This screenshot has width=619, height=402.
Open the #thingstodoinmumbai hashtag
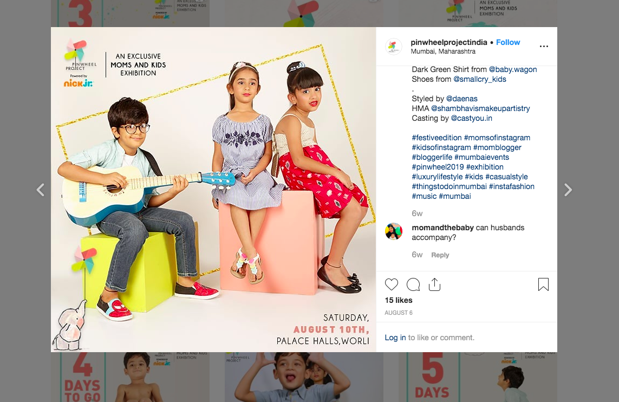[x=449, y=186]
